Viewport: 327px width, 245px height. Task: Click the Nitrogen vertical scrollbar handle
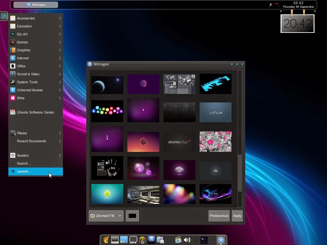pos(240,173)
